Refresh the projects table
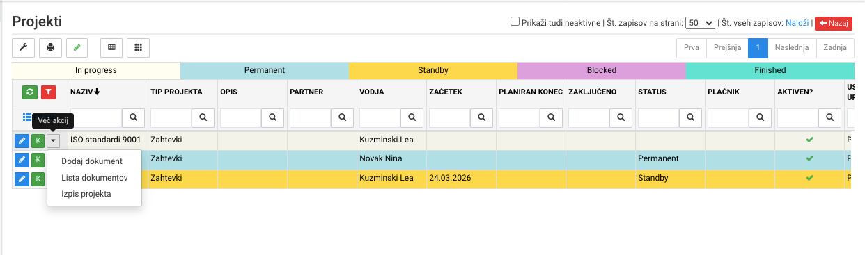The image size is (865, 255). click(30, 92)
